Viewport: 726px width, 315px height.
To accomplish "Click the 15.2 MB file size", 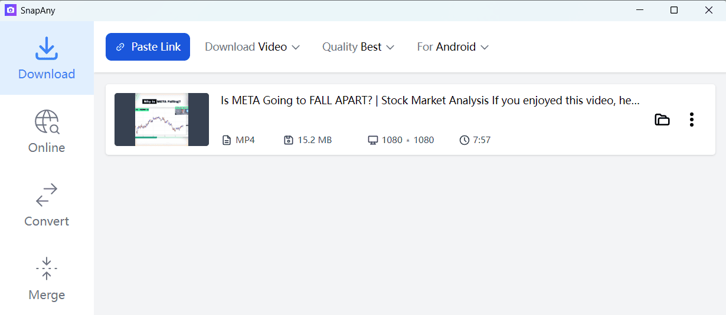I will 315,140.
